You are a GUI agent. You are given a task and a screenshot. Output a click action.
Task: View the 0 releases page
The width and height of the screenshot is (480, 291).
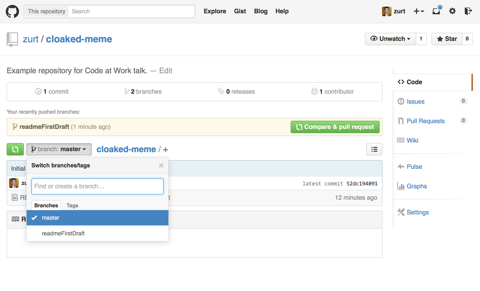click(236, 92)
